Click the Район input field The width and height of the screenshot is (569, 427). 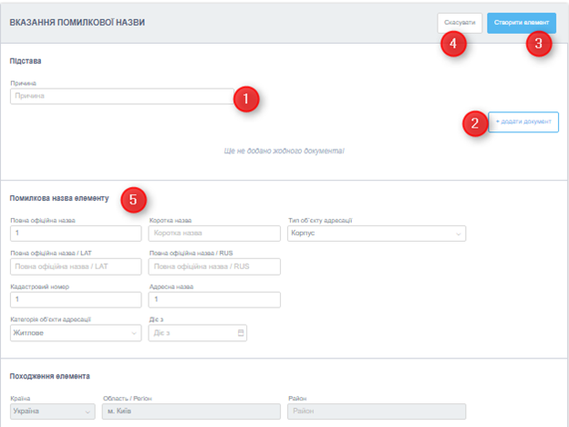(376, 412)
